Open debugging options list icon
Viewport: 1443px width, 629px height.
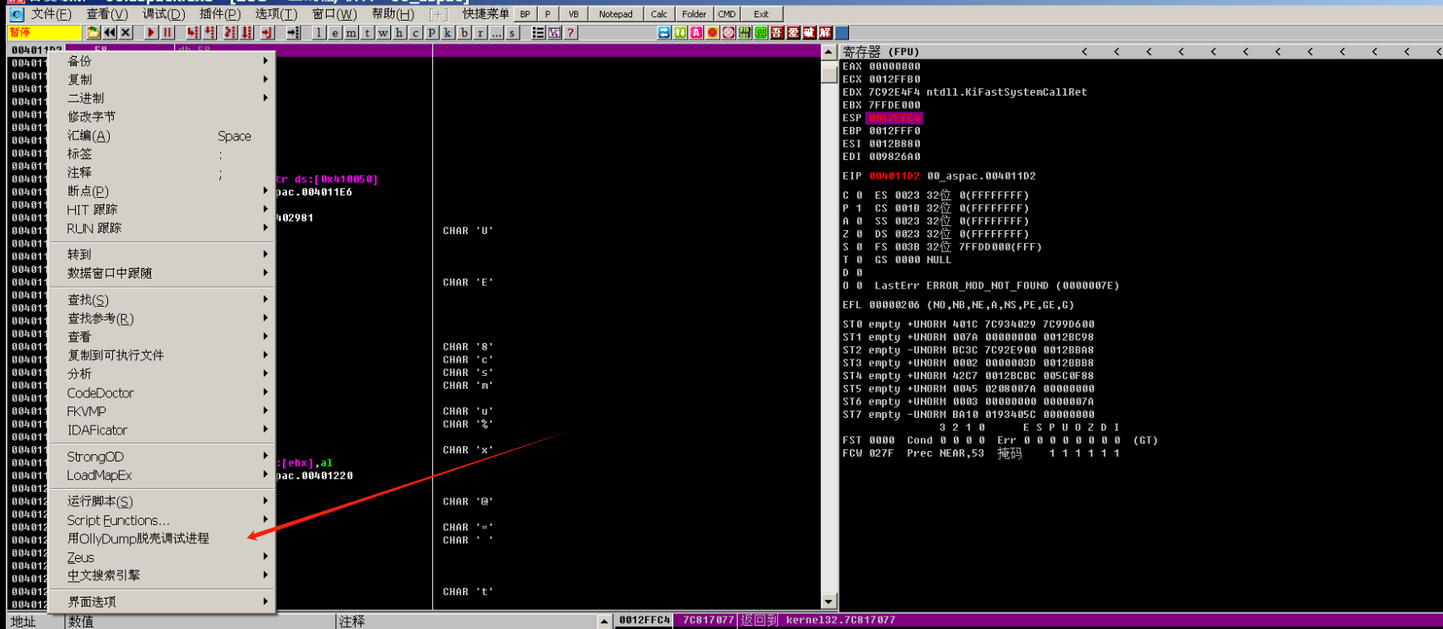click(x=538, y=32)
